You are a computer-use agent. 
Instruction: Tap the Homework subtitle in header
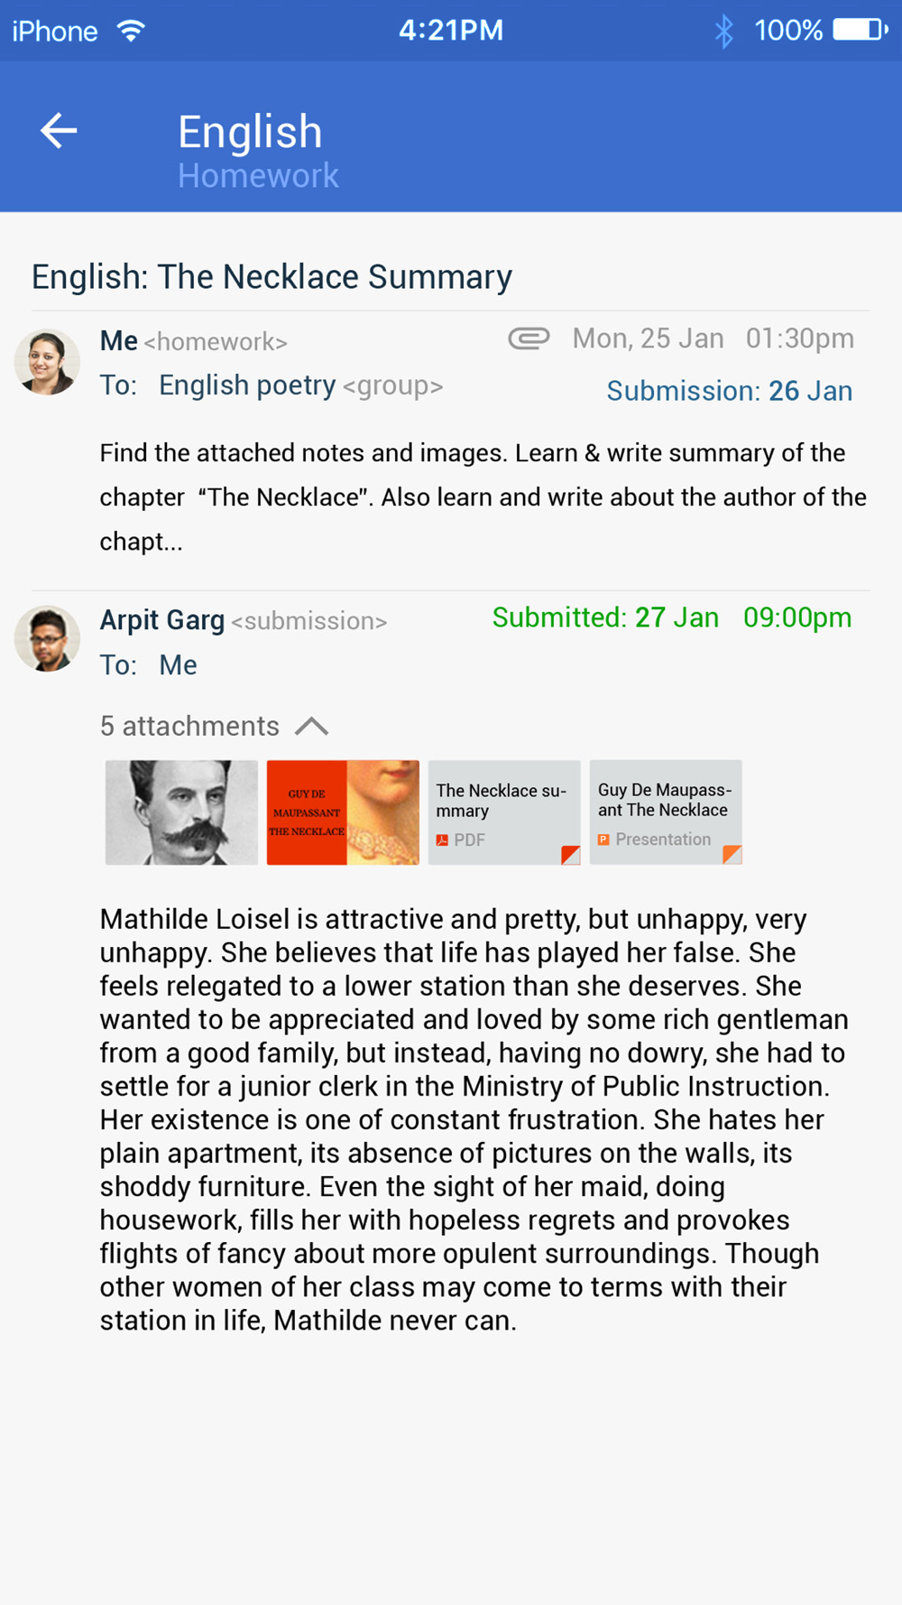click(x=258, y=175)
